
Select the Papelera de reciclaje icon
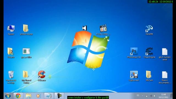coord(11,77)
